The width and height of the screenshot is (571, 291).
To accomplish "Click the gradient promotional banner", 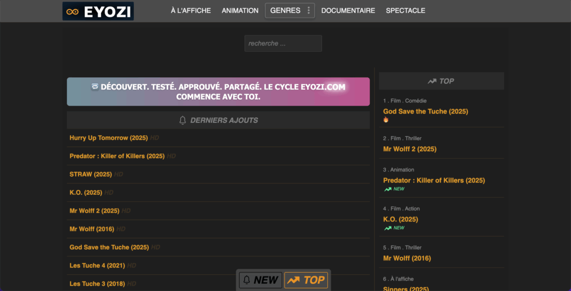I will pyautogui.click(x=218, y=92).
